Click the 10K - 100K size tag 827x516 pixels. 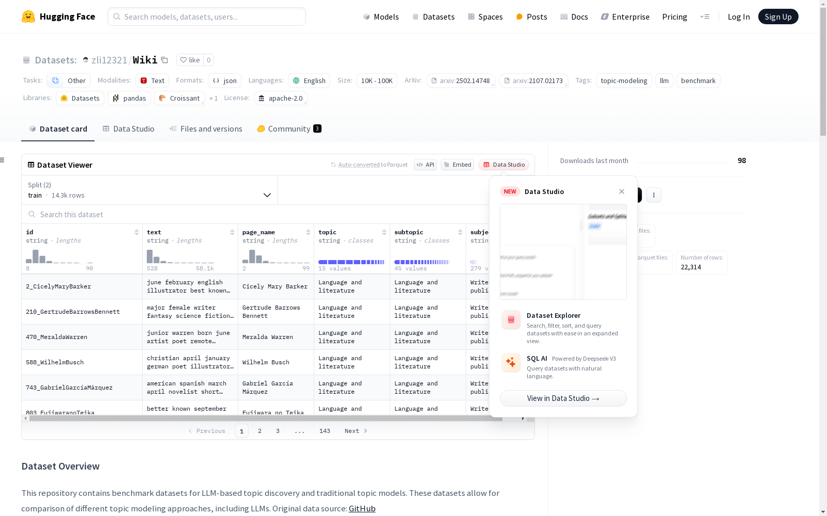pos(377,80)
